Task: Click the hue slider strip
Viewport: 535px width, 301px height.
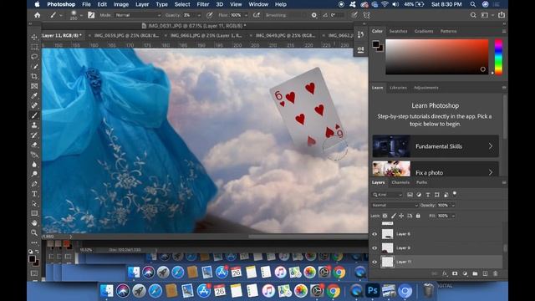Action: pyautogui.click(x=498, y=57)
